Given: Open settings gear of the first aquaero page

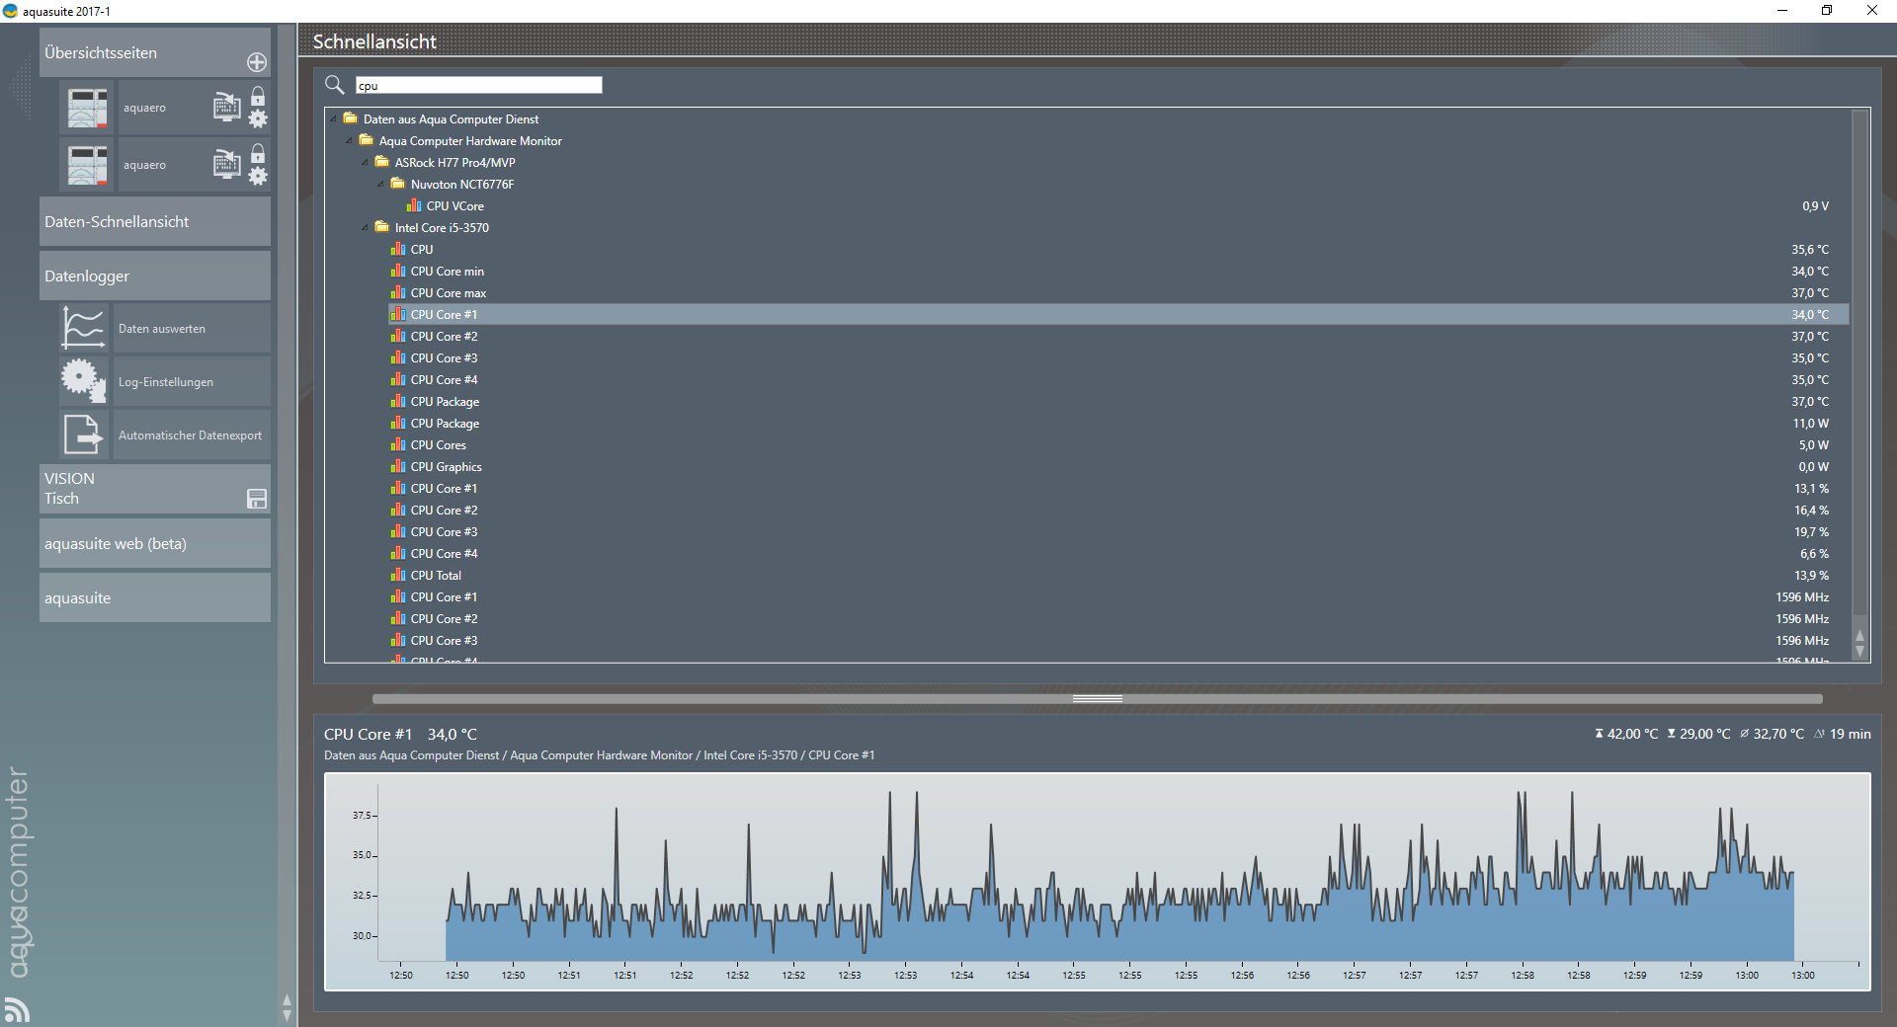Looking at the screenshot, I should (258, 119).
